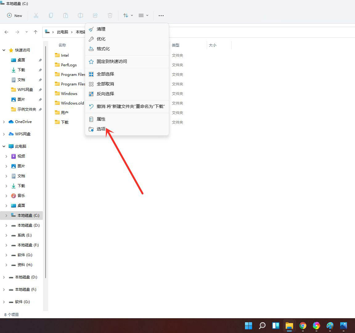Click 此电脑 in the address bar breadcrumb
Viewport: 355px width, 333px height.
pyautogui.click(x=63, y=32)
